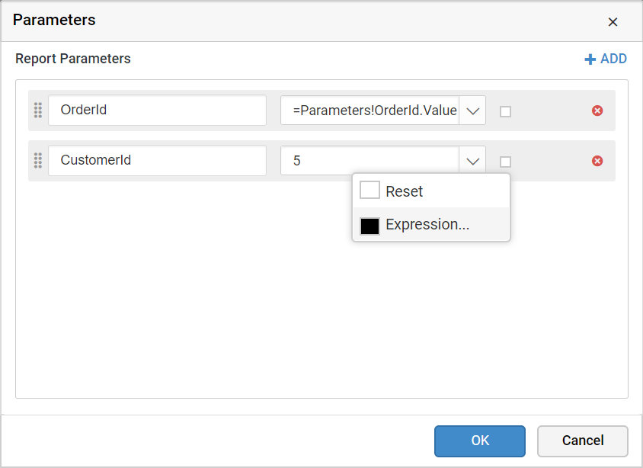Close the Parameters dialog with X
643x468 pixels.
point(613,22)
